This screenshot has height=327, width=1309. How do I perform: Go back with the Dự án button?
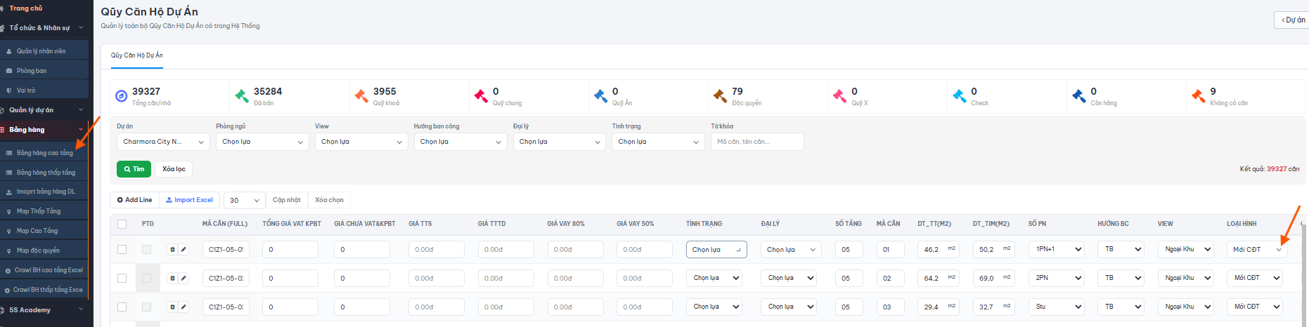coord(1292,20)
